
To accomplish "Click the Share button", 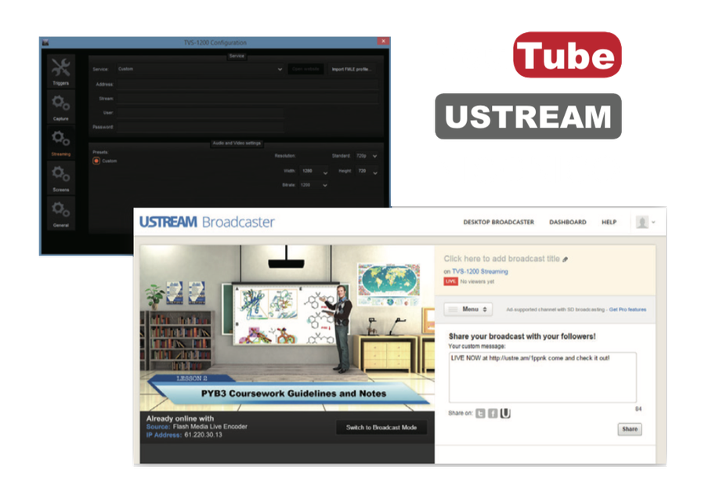I will [x=630, y=429].
